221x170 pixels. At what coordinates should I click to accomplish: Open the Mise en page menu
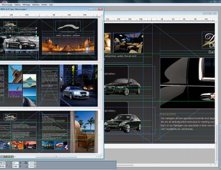tap(7, 5)
